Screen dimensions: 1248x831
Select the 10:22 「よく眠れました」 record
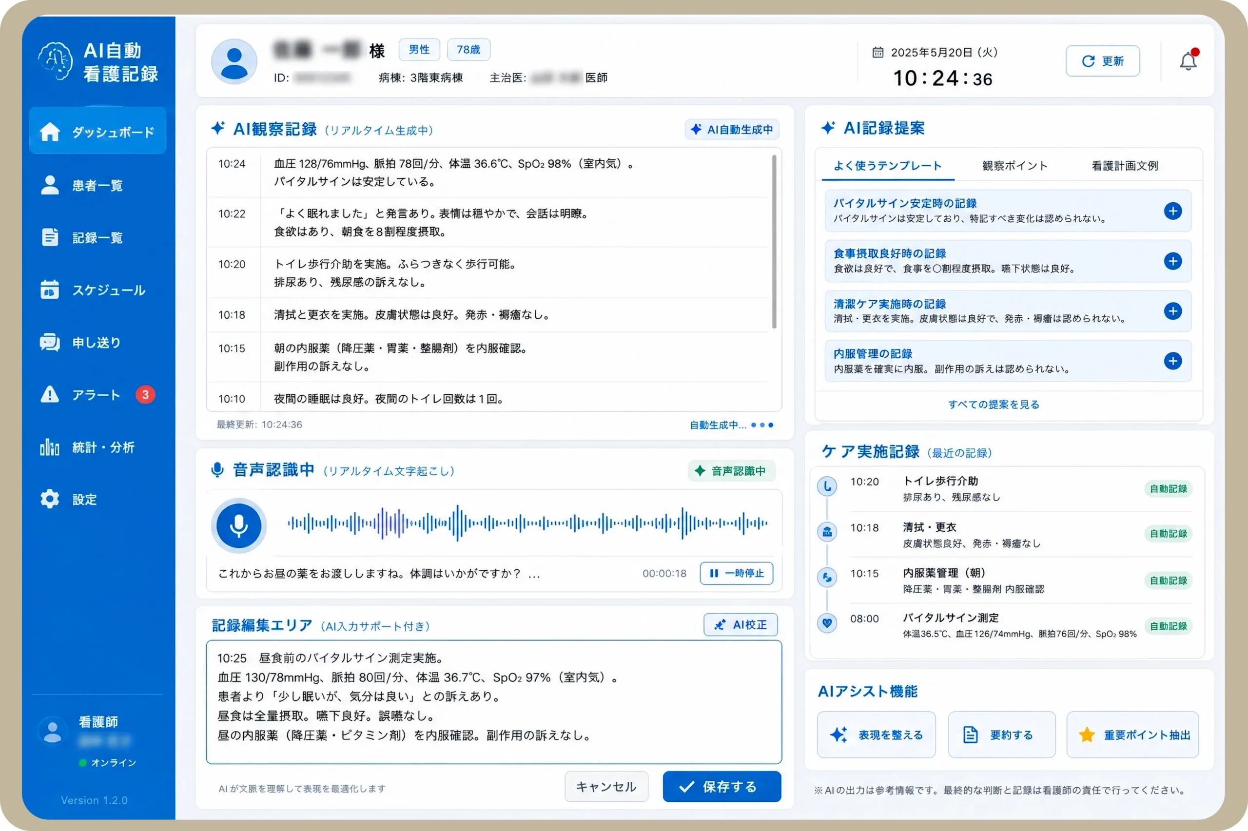click(x=487, y=223)
